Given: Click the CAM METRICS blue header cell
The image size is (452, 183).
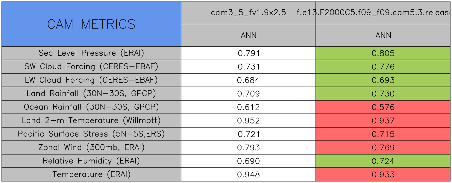Looking at the screenshot, I should tap(91, 24).
